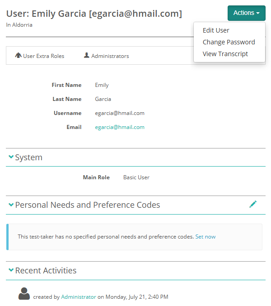Click the Personal Needs and Preference Codes heading
Image resolution: width=271 pixels, height=306 pixels.
pyautogui.click(x=88, y=205)
